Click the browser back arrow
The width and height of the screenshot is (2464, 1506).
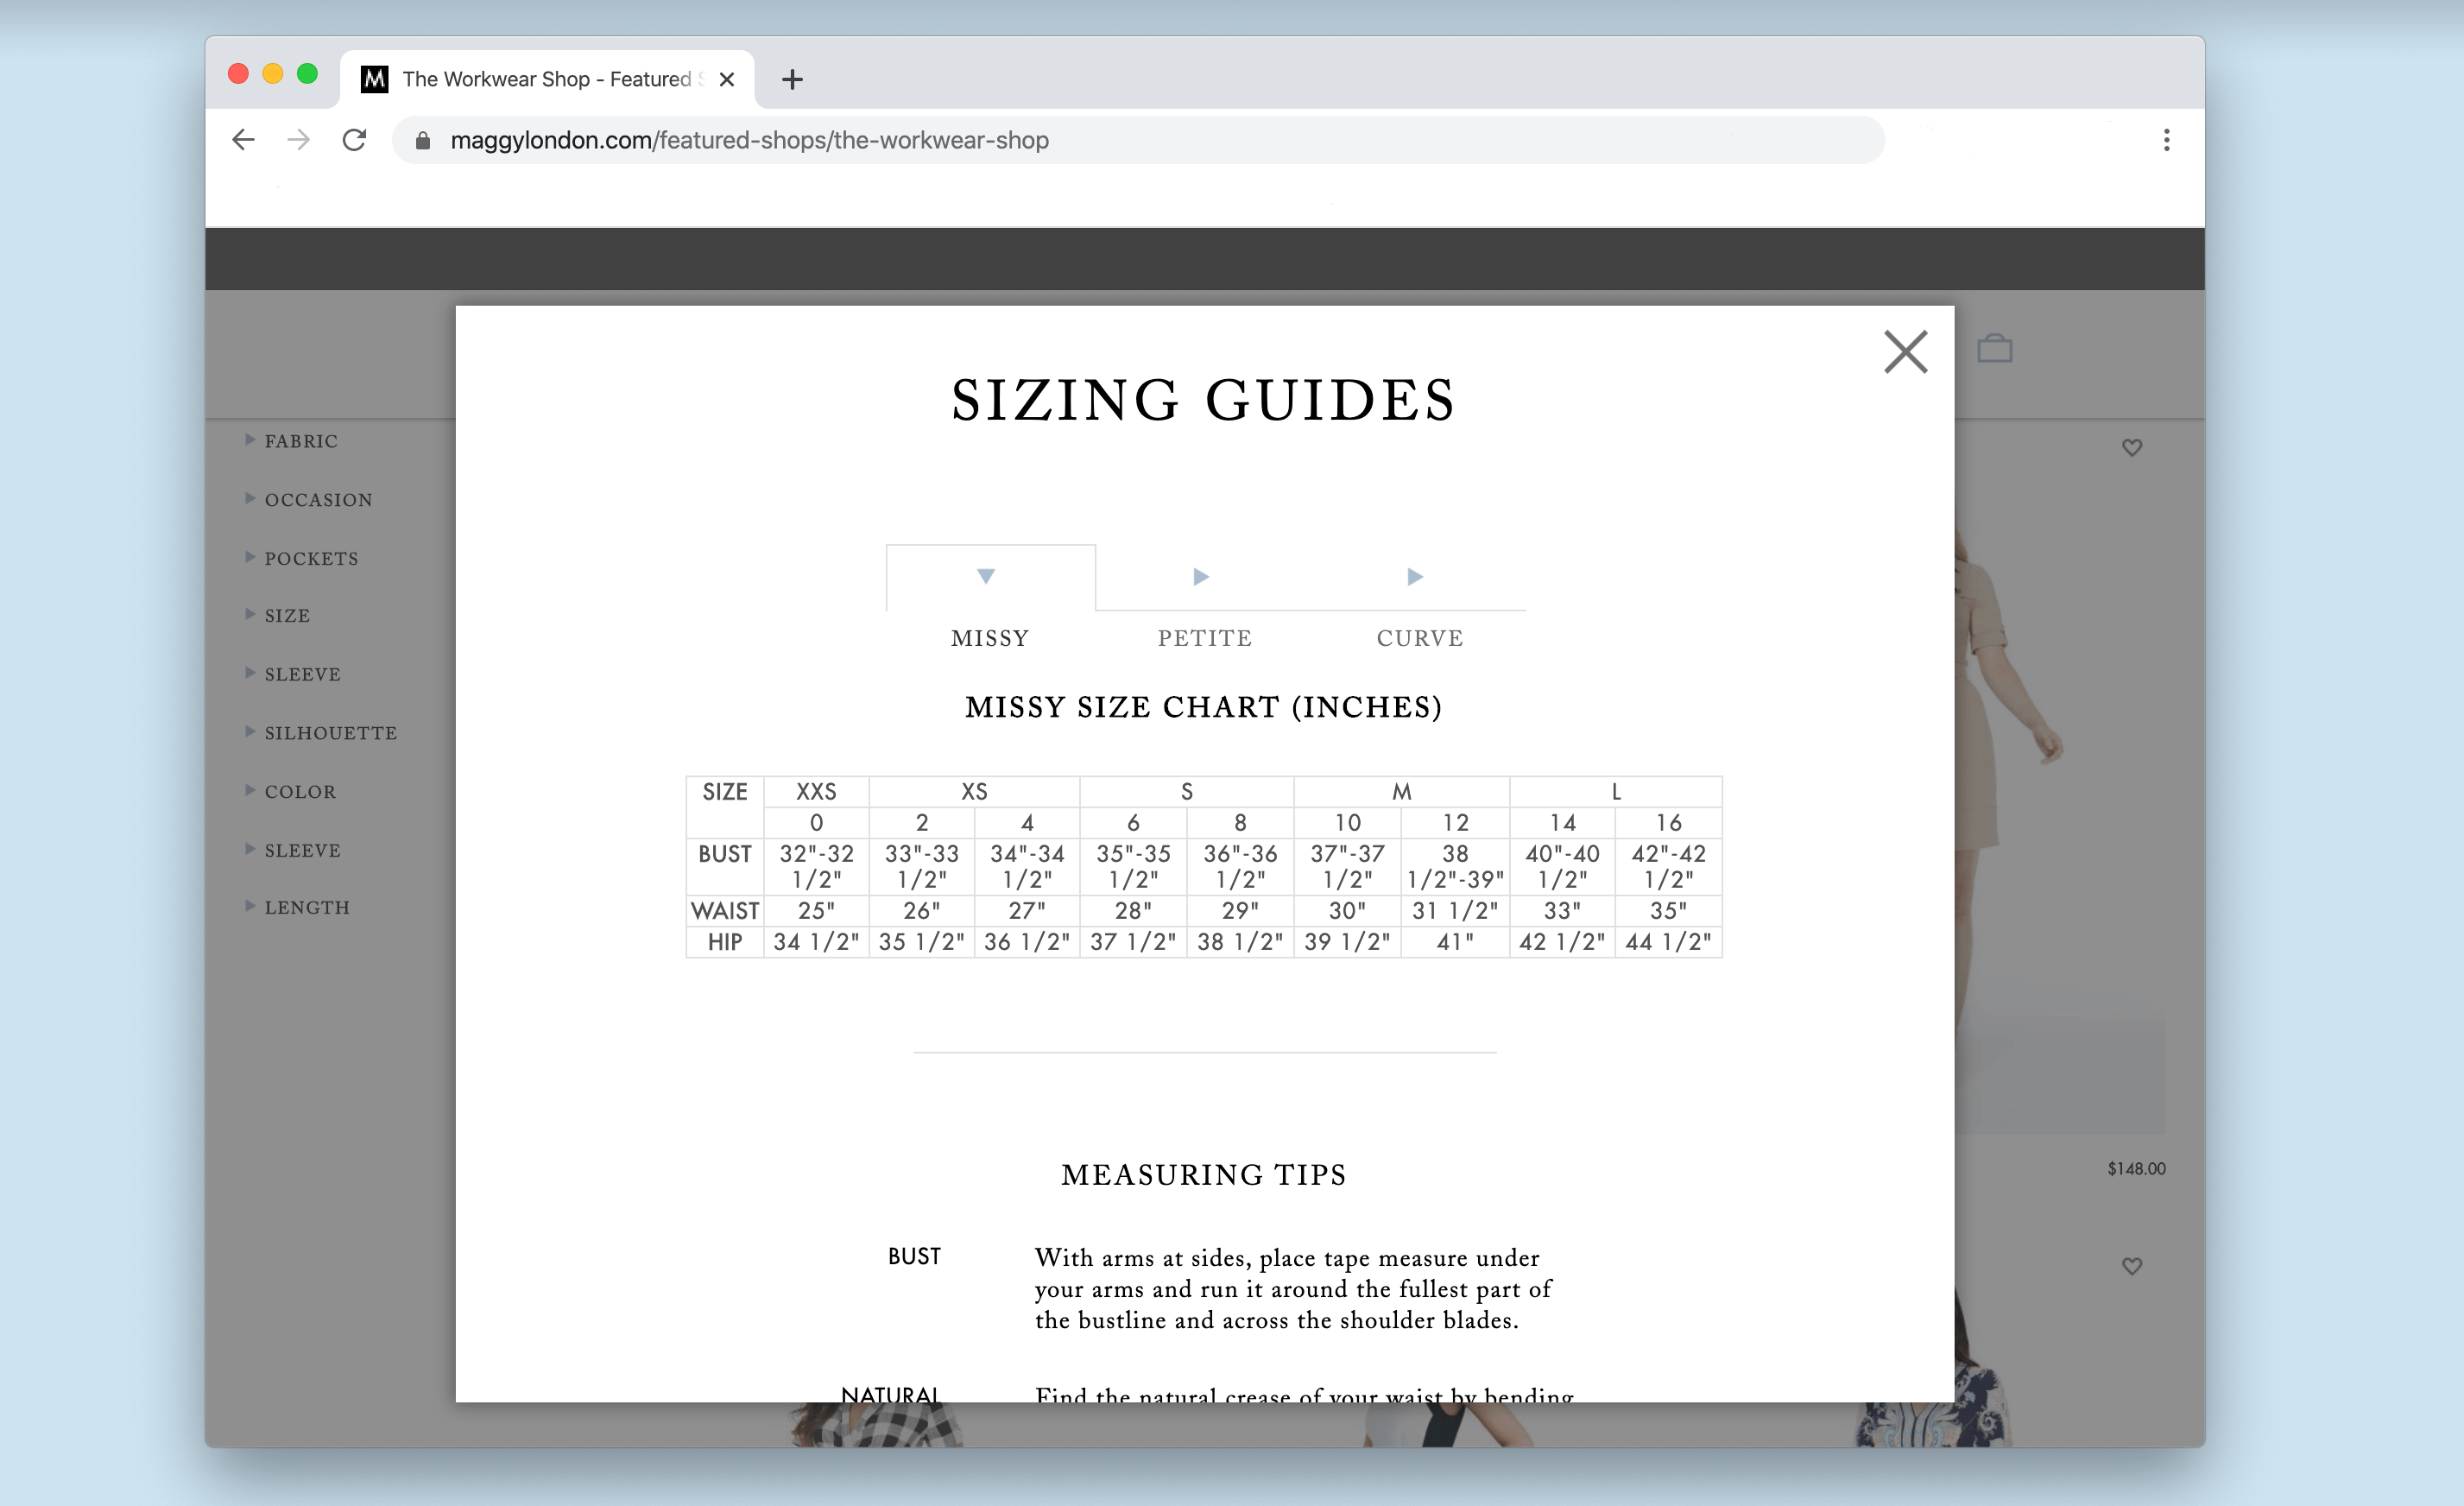point(243,140)
